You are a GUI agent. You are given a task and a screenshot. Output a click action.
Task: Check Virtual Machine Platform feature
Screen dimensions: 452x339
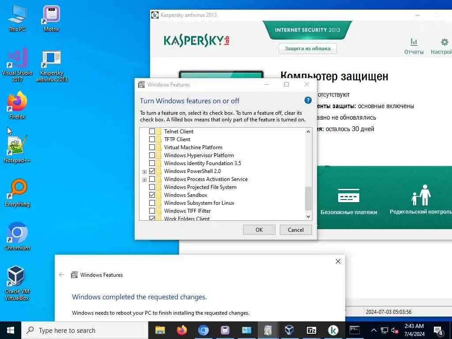(152, 147)
